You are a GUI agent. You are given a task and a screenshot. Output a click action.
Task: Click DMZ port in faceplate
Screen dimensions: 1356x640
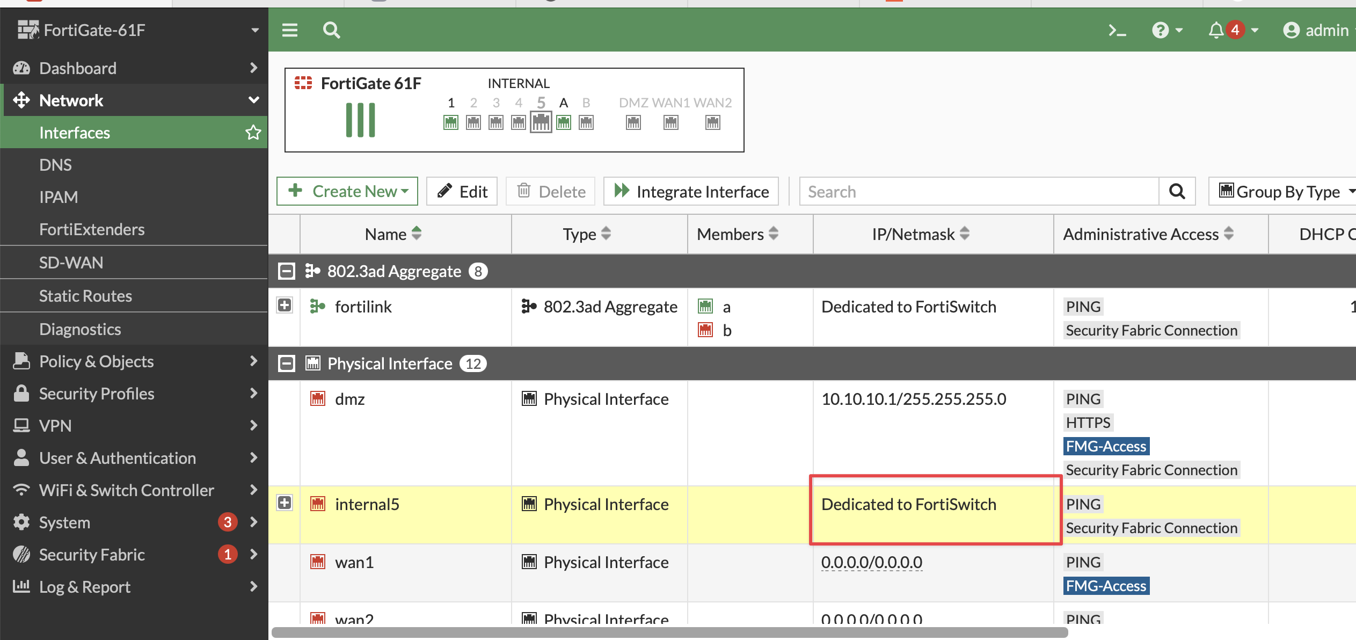(633, 122)
